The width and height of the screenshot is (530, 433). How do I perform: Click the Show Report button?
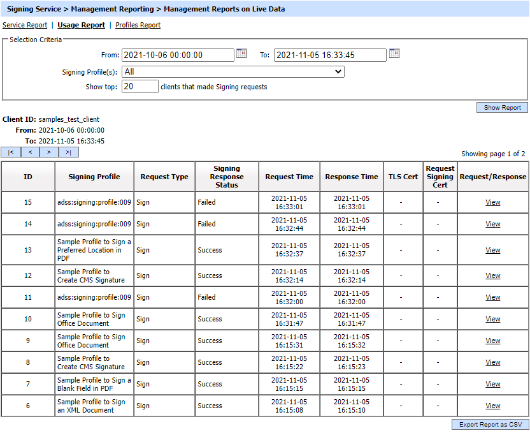coord(502,108)
